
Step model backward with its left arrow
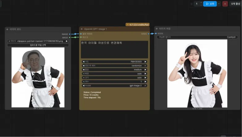pos(83,86)
